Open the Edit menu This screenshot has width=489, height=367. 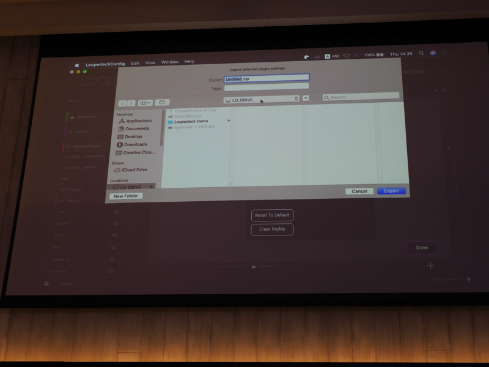pos(134,64)
